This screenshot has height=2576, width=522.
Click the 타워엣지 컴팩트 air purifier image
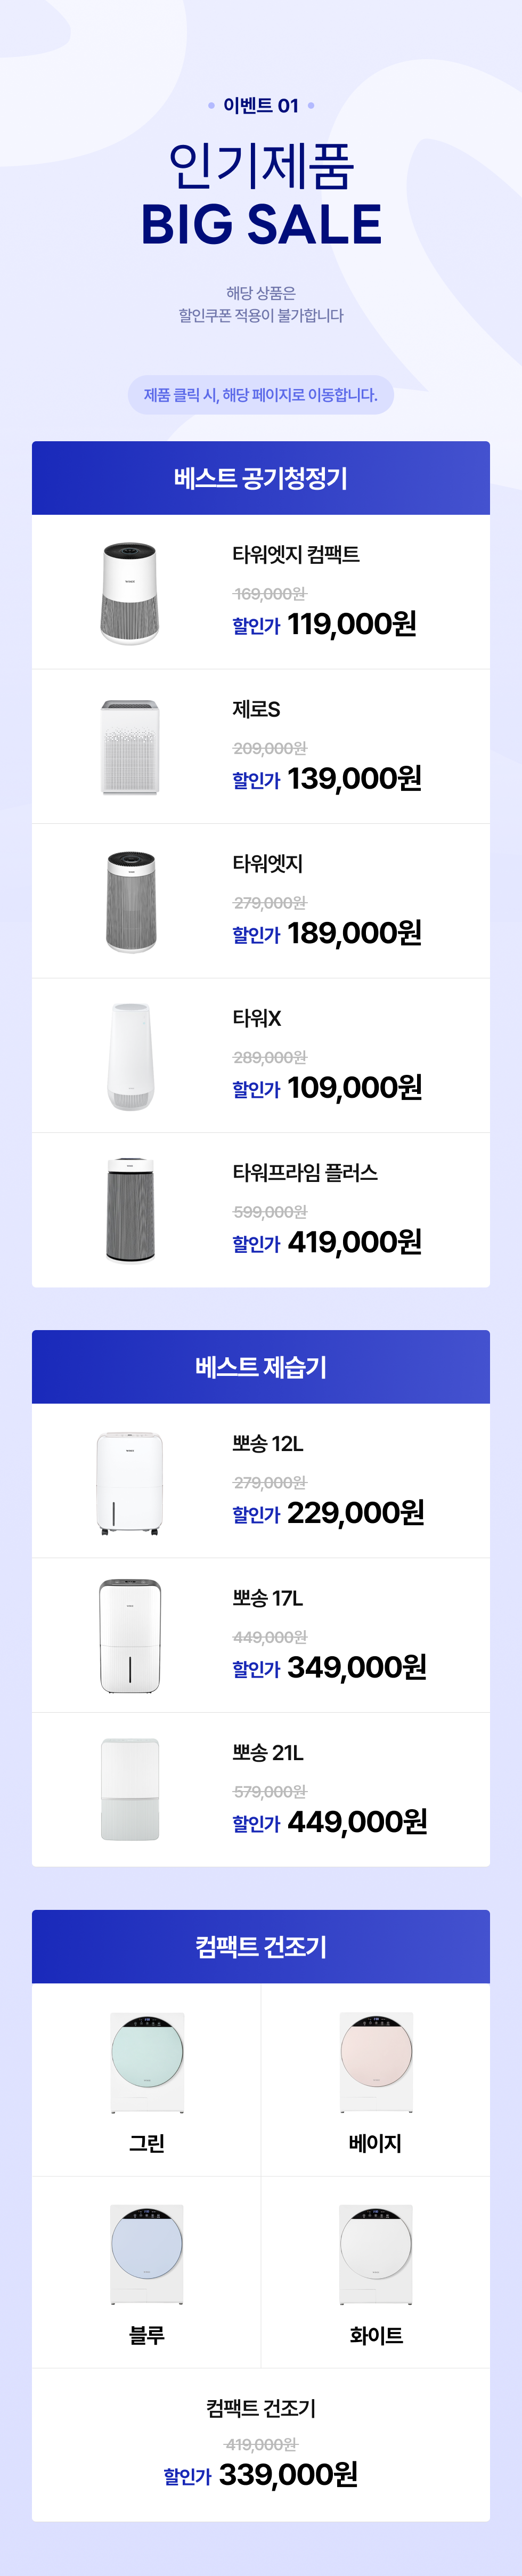(x=130, y=593)
